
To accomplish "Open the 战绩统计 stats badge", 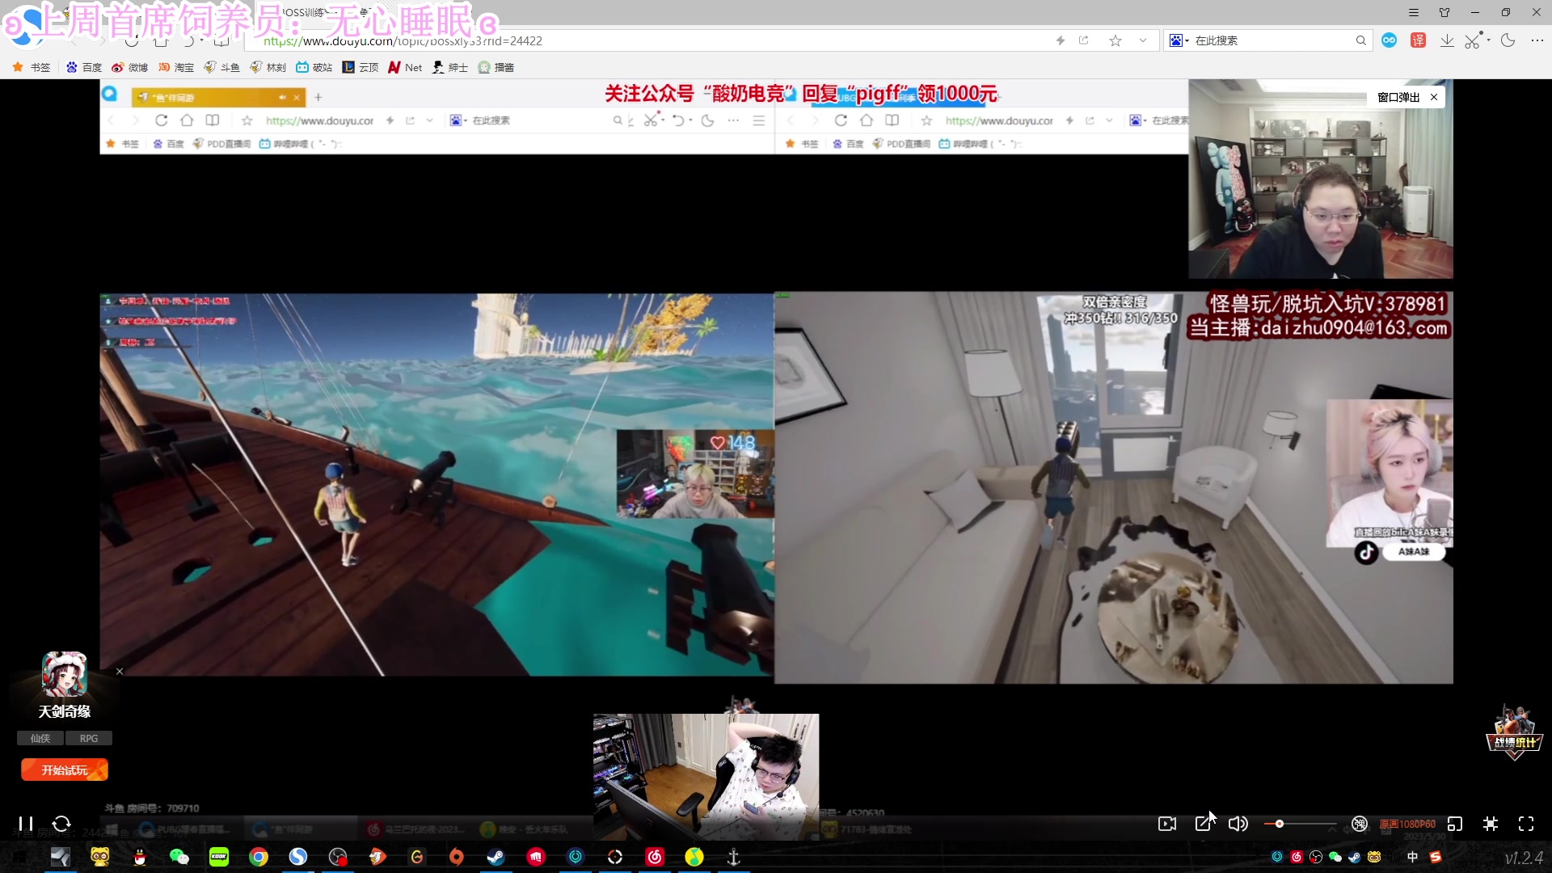I will pos(1515,732).
